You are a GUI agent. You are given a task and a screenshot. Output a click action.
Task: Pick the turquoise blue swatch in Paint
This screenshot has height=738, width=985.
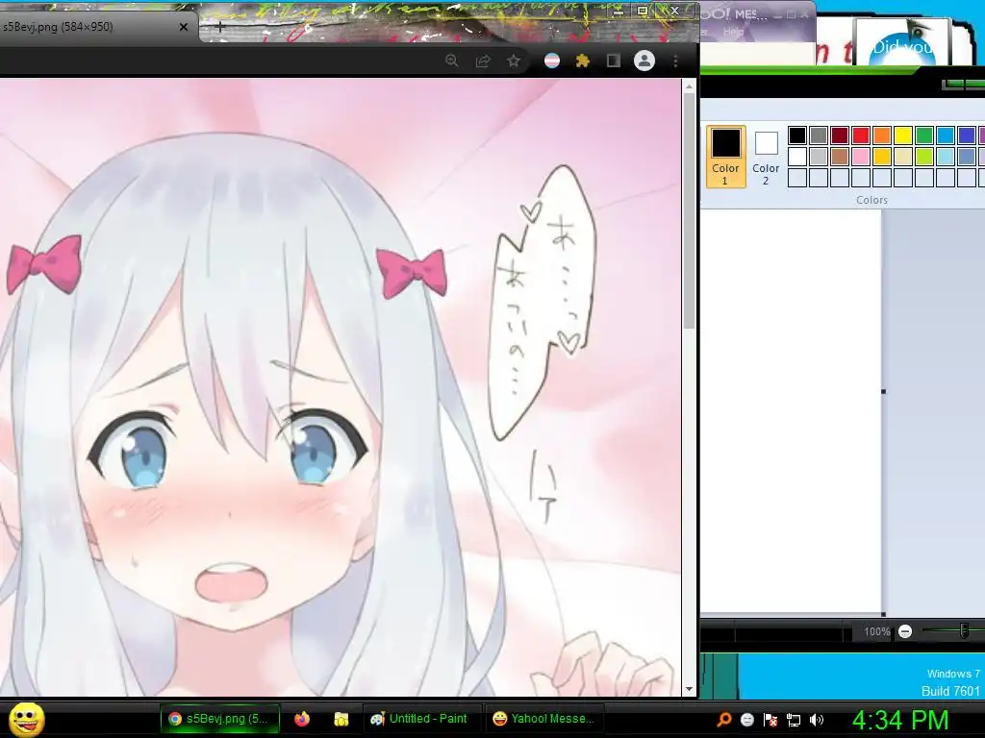(946, 135)
